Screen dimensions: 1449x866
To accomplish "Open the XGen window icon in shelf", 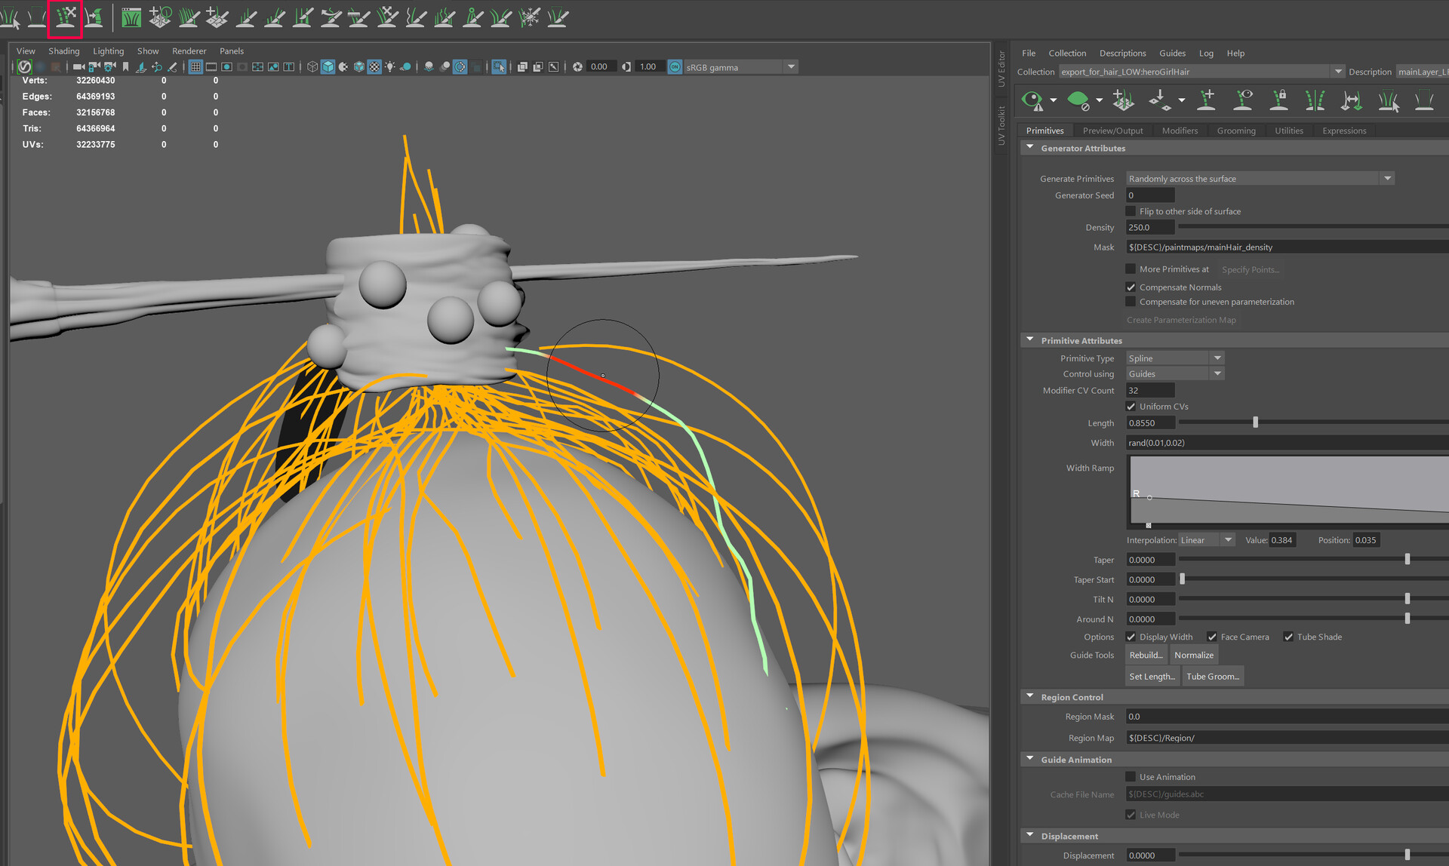I will point(131,17).
